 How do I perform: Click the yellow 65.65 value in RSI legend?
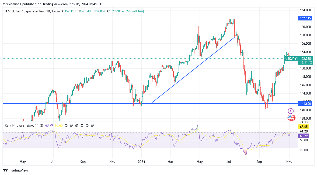[59, 125]
